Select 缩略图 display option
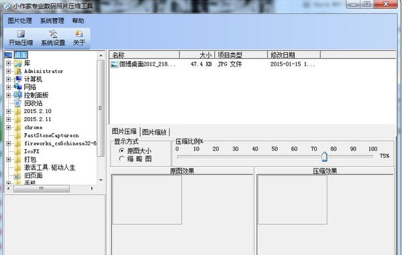Screen dimensions: 402x255 121,159
